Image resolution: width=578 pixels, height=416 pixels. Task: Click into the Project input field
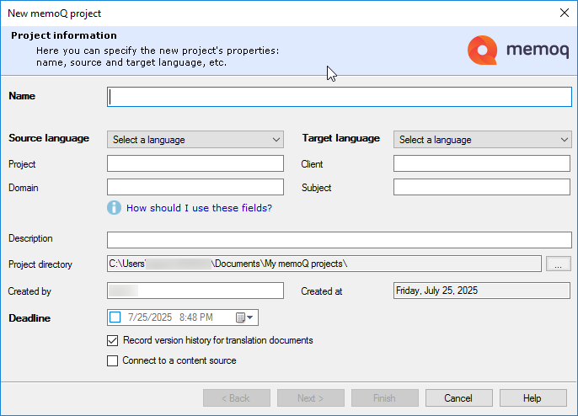pyautogui.click(x=195, y=164)
